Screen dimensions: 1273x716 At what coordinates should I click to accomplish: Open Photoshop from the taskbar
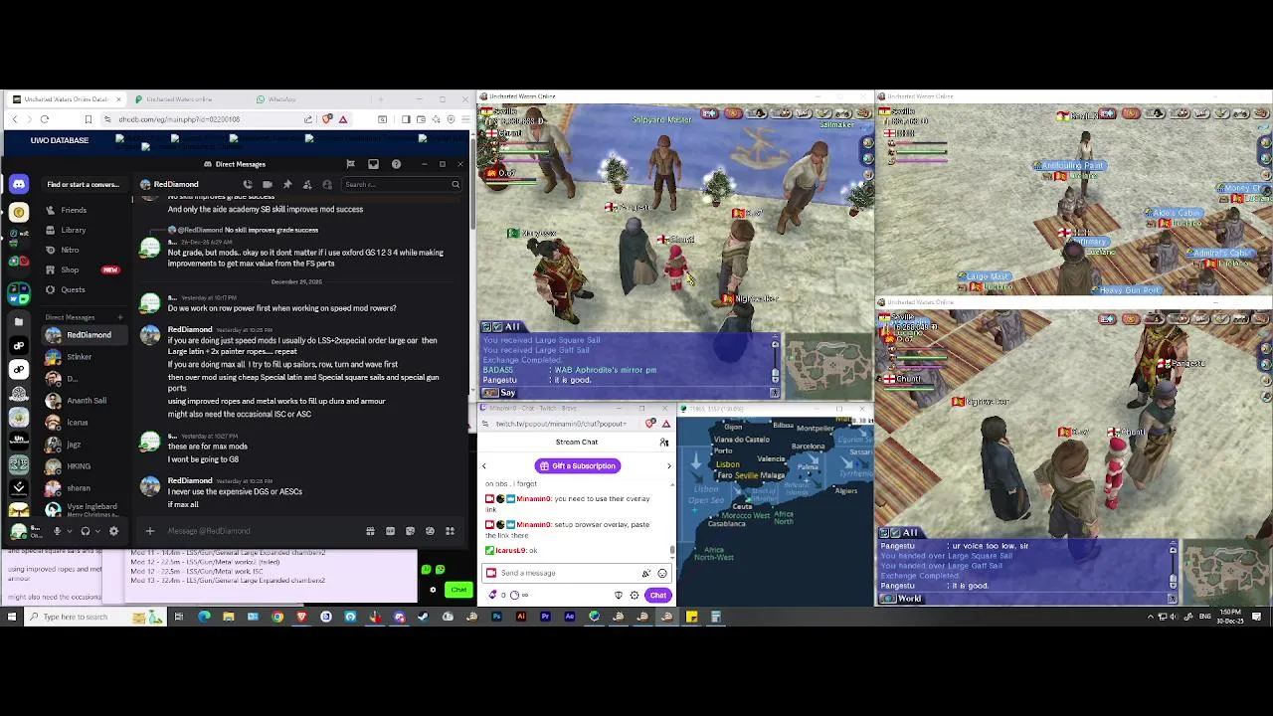coord(496,617)
